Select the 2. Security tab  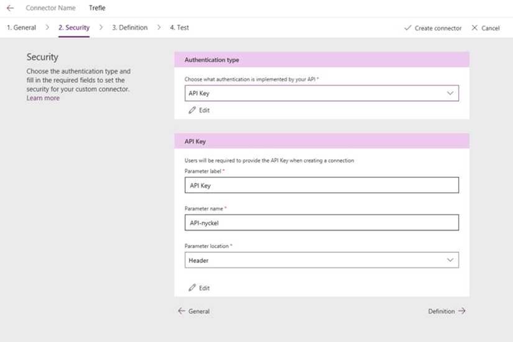73,28
